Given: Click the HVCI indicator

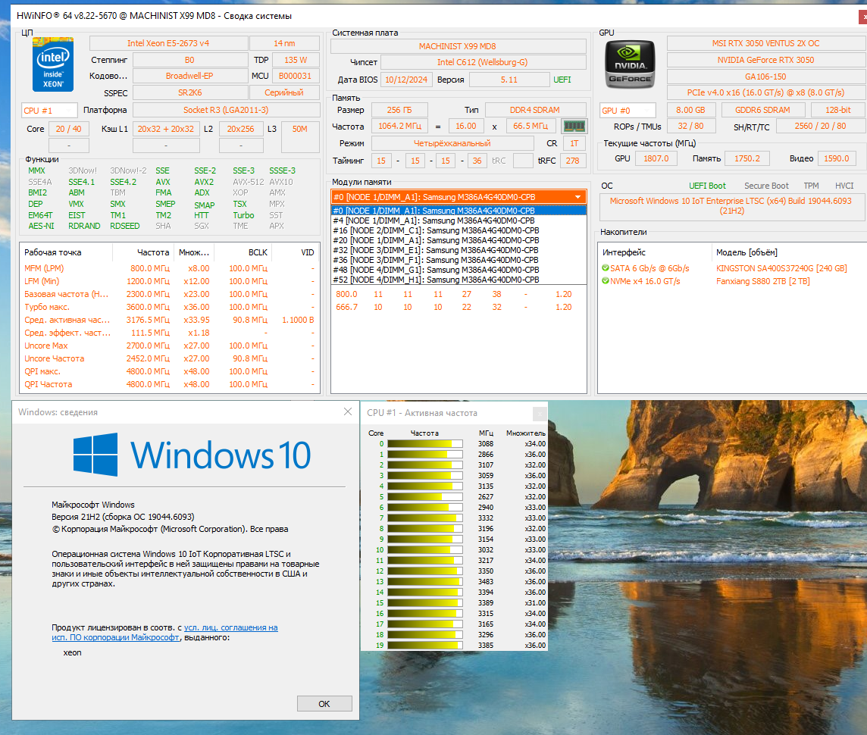Looking at the screenshot, I should [x=844, y=186].
